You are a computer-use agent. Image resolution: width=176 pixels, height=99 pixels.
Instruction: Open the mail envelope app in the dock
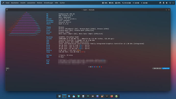point(74,96)
